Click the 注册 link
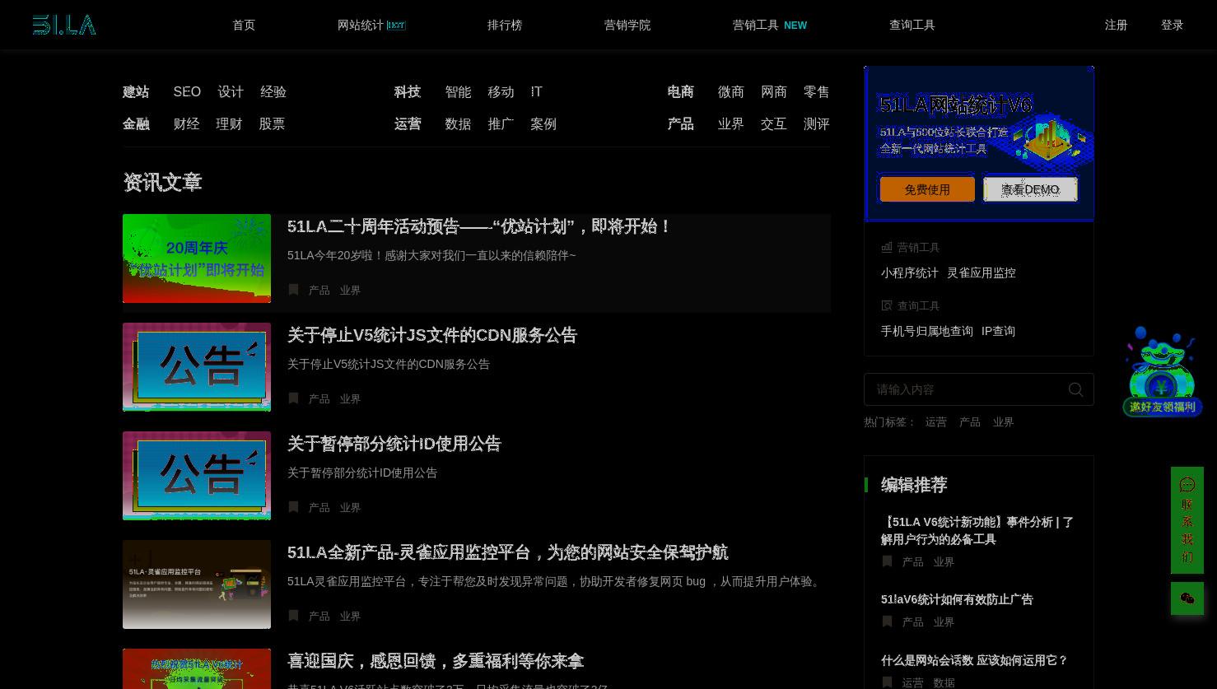Viewport: 1217px width, 689px height. tap(1117, 26)
